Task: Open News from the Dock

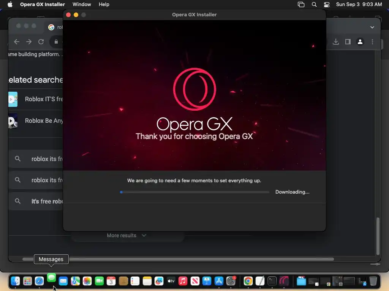Action: coord(195,281)
